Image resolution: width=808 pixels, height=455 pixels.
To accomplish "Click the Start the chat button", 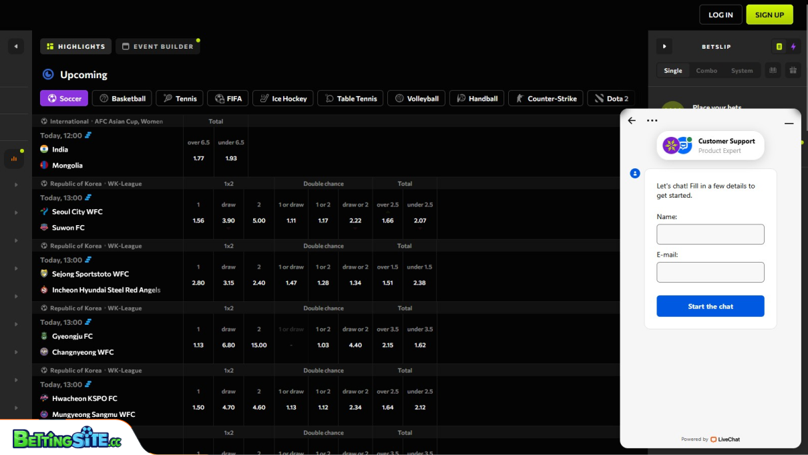I will [711, 306].
